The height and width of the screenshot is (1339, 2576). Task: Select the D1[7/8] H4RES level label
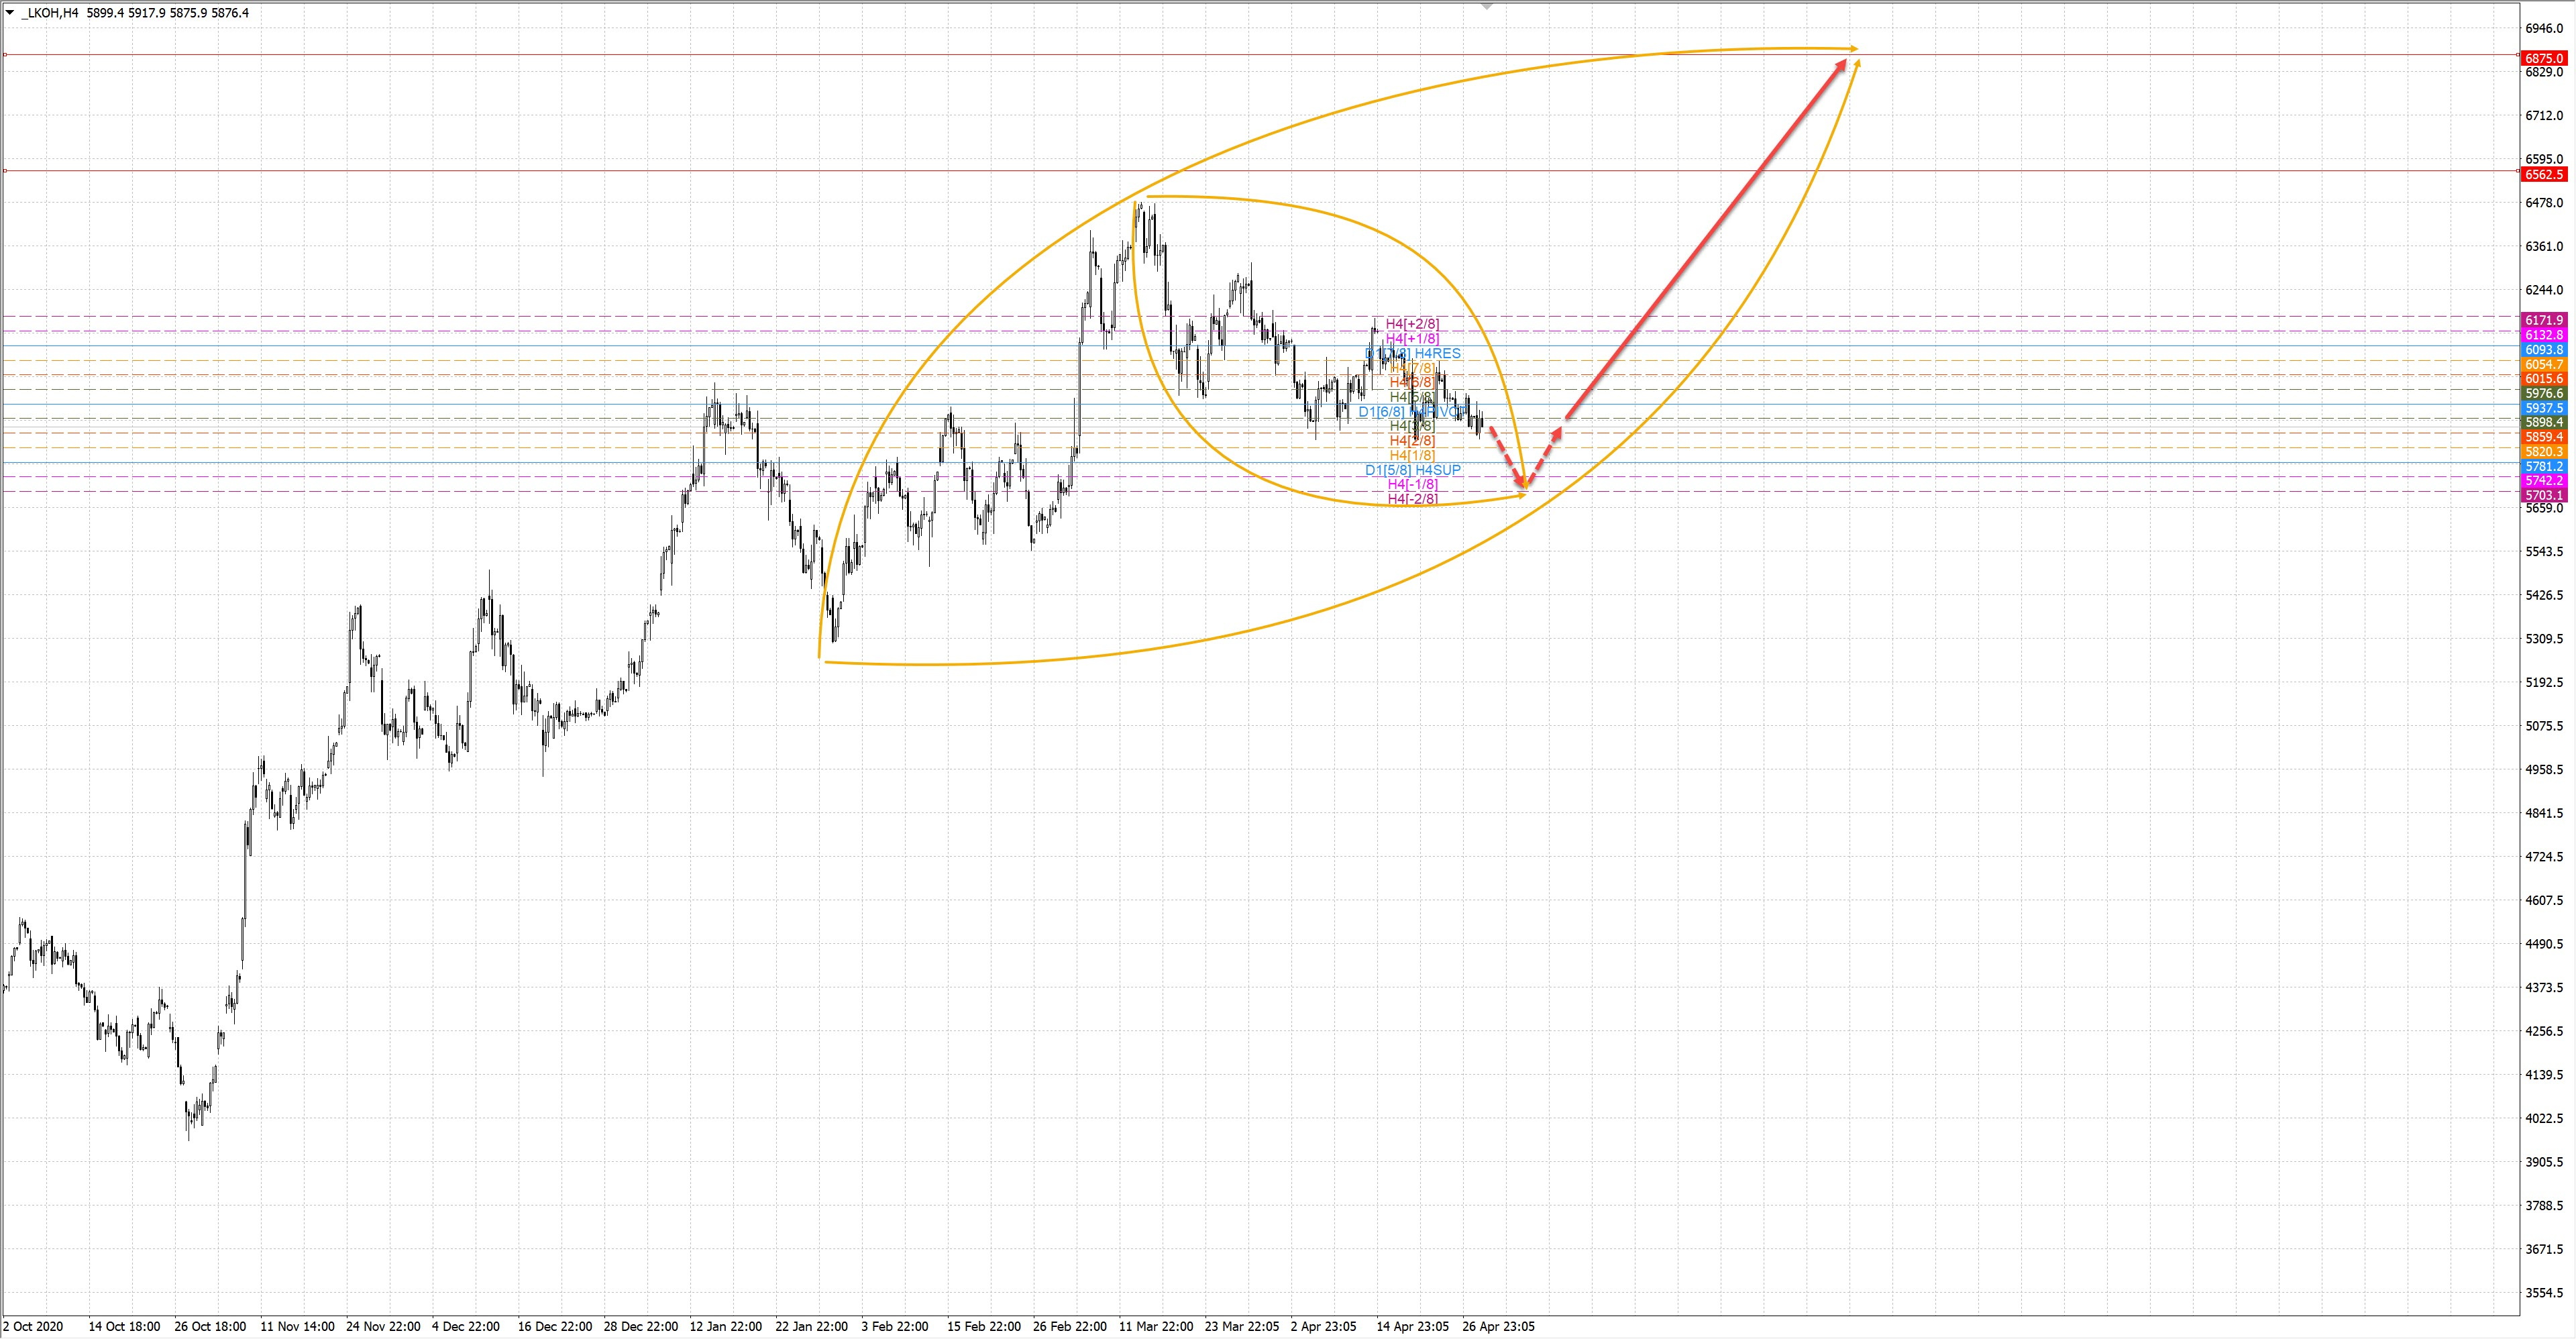(x=1413, y=353)
